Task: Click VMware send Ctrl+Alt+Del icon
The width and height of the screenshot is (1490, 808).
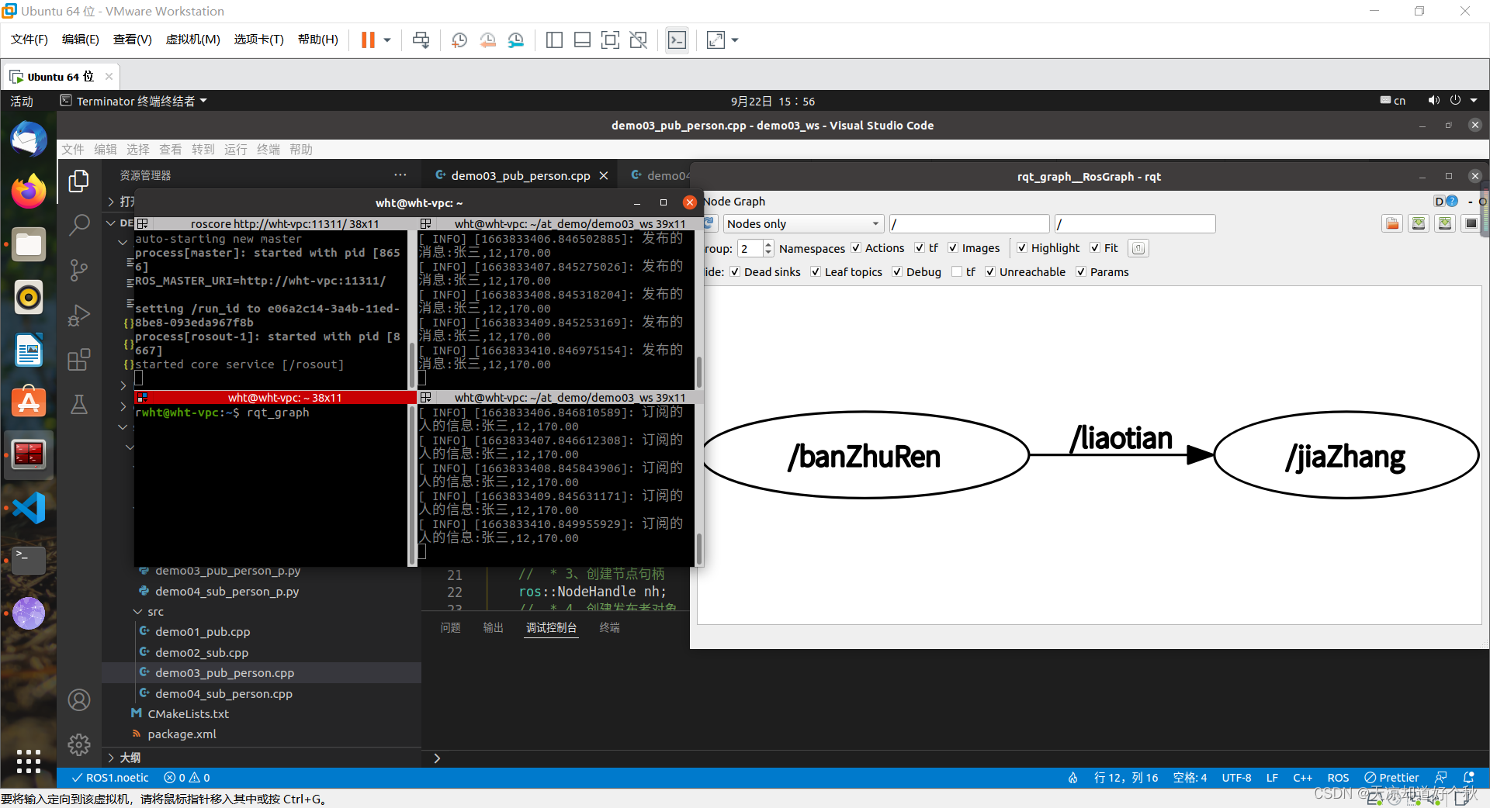Action: (421, 40)
